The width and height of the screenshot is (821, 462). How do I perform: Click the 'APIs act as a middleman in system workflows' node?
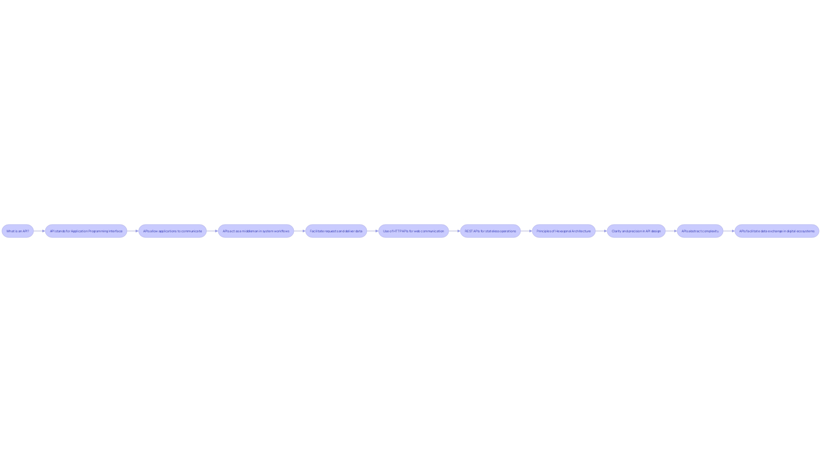(256, 231)
